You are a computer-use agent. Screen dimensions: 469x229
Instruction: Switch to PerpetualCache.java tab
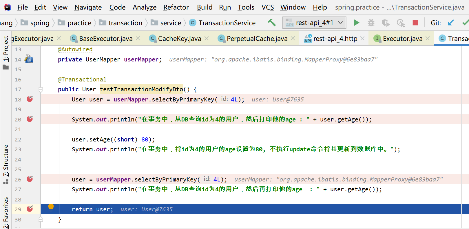pyautogui.click(x=257, y=39)
